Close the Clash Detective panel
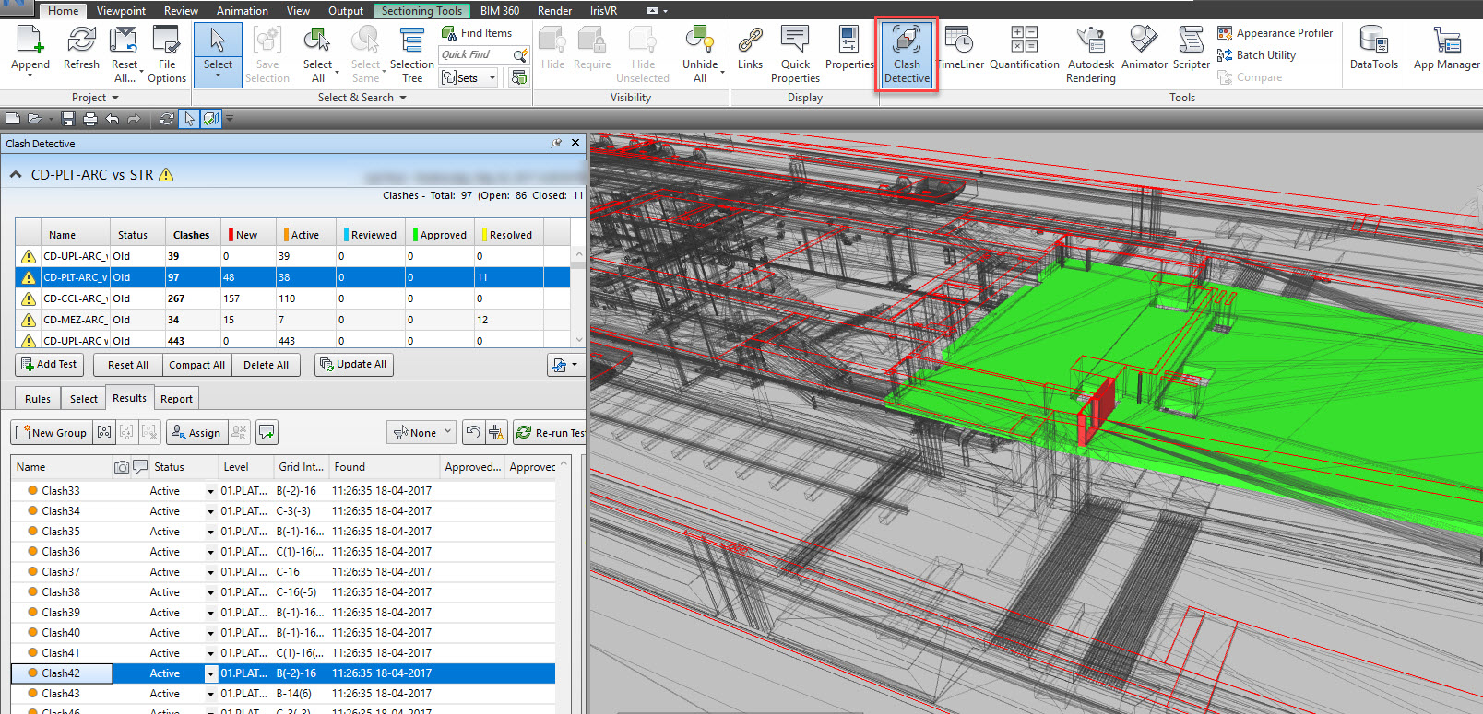 [x=575, y=143]
